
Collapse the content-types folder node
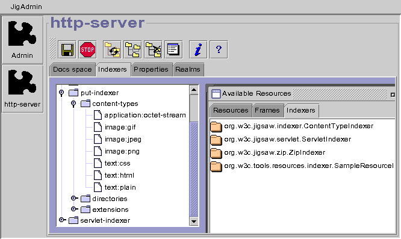[73, 104]
